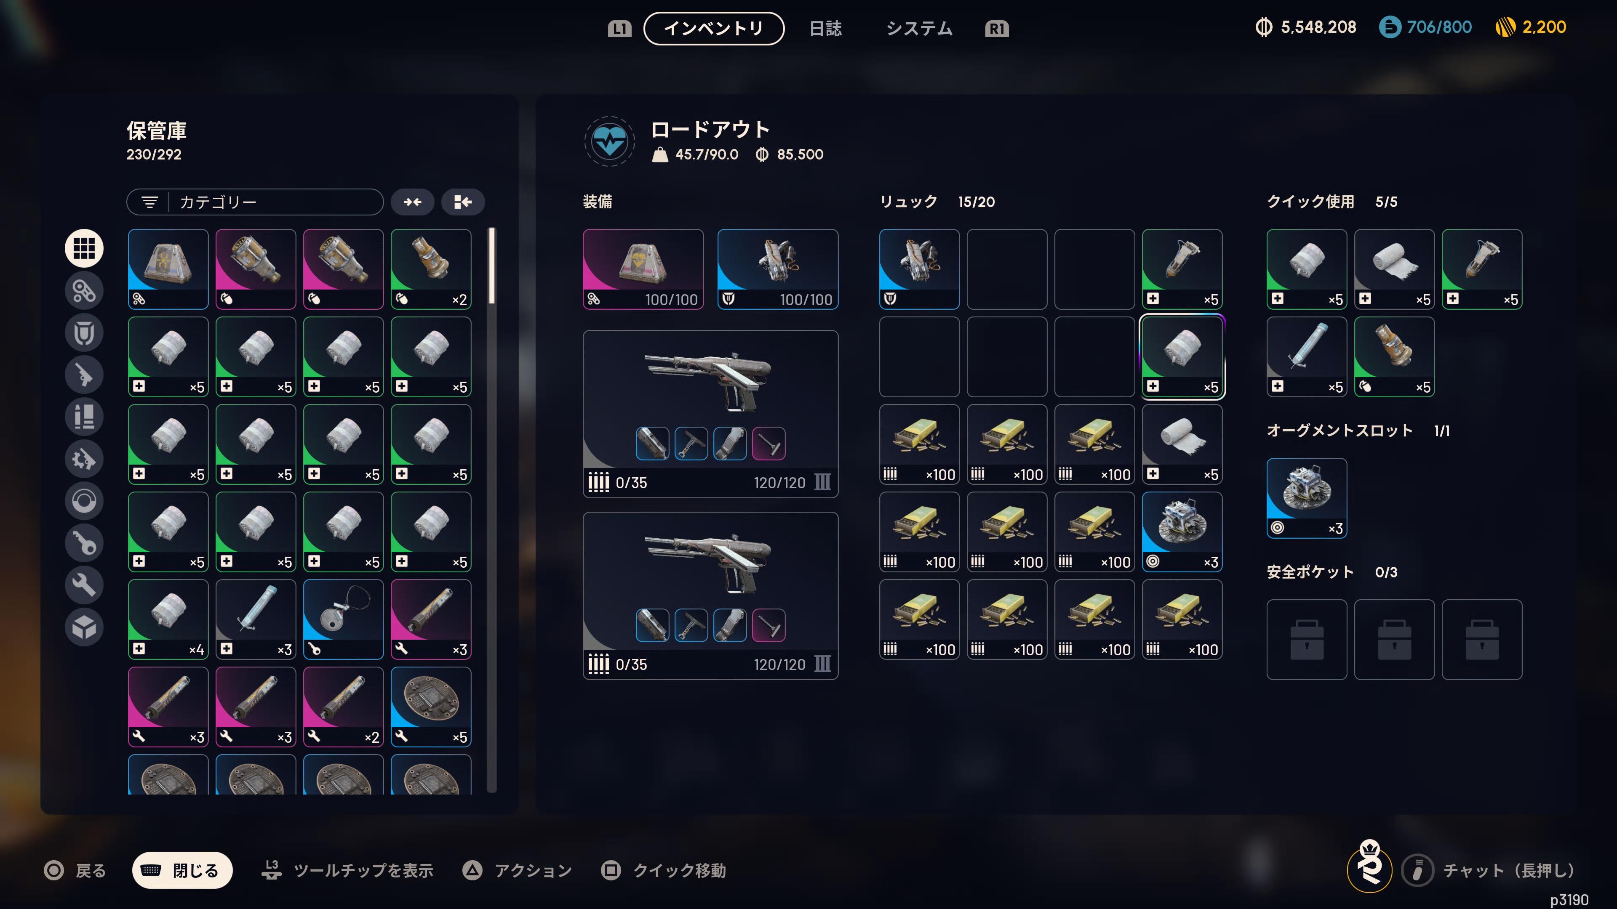Switch to the システム tab
1617x909 pixels.
pos(919,28)
